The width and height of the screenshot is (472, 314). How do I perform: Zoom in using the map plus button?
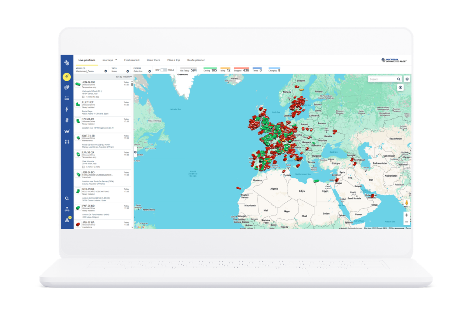(x=407, y=215)
